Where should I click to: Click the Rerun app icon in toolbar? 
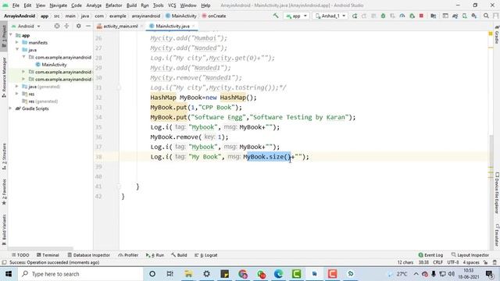(x=354, y=16)
